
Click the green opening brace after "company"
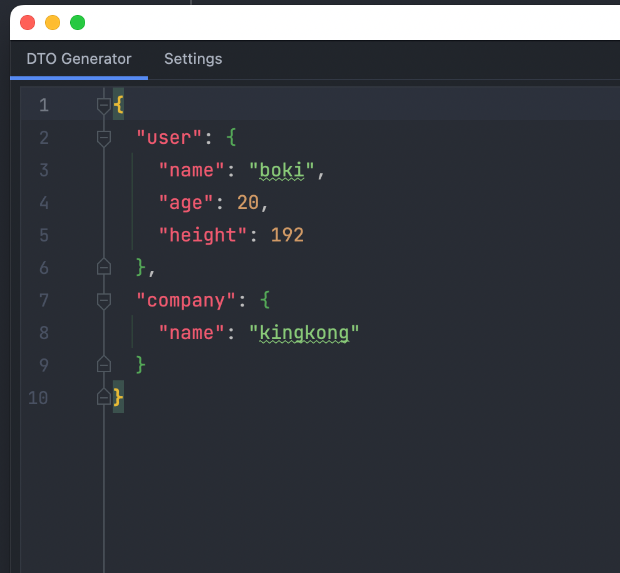point(265,300)
